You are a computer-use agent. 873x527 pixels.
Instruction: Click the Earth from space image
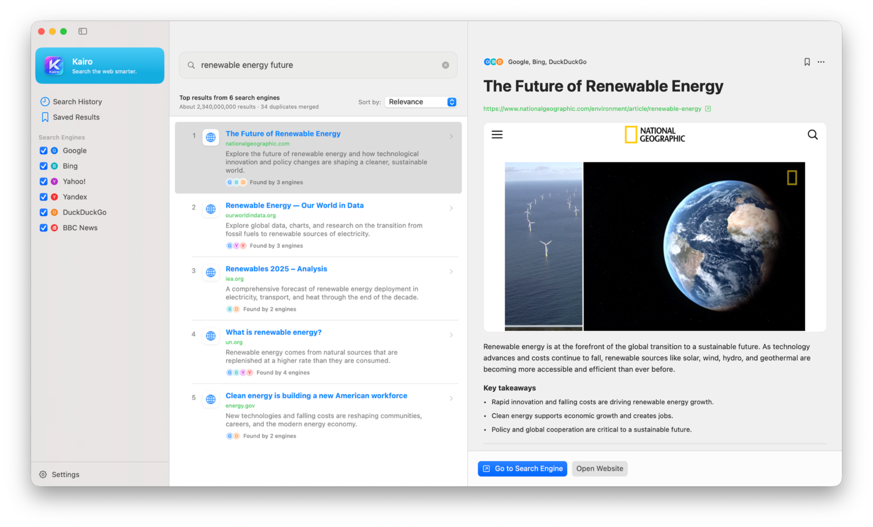coord(694,246)
